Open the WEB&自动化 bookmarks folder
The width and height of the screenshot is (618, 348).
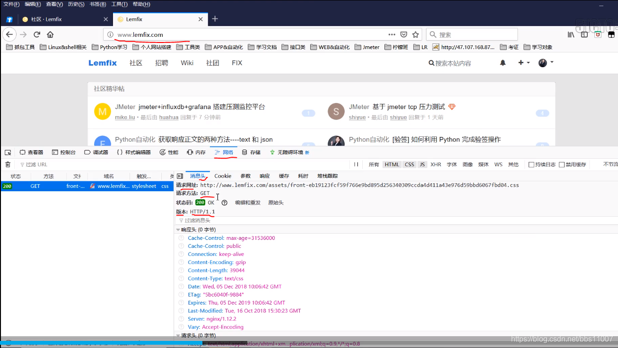coord(330,47)
